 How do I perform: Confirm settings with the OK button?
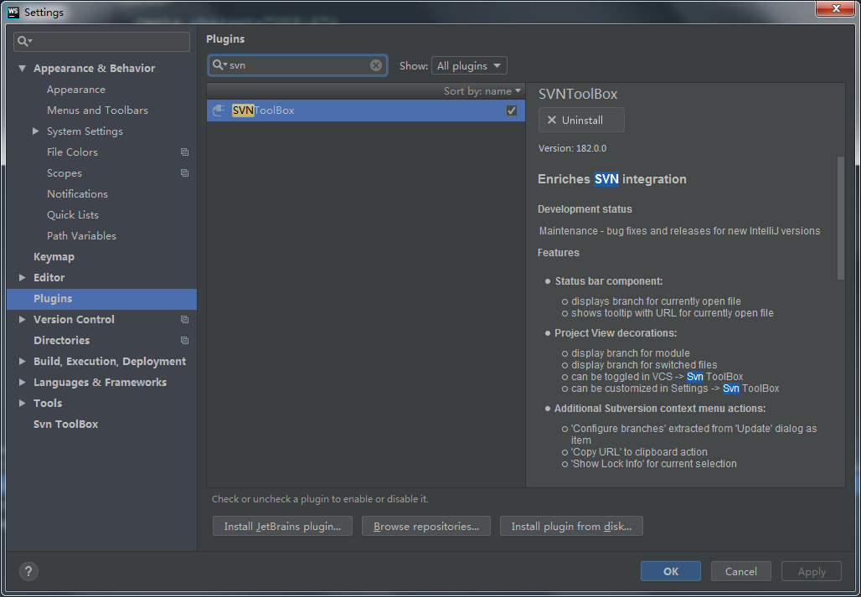point(670,571)
